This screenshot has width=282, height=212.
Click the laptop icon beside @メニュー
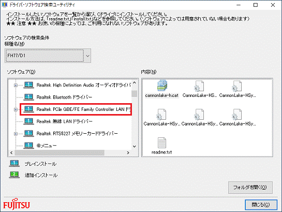pos(28,145)
